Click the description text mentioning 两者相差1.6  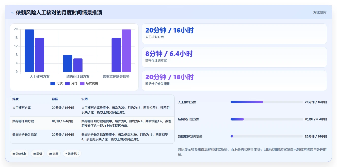[x=126, y=123]
